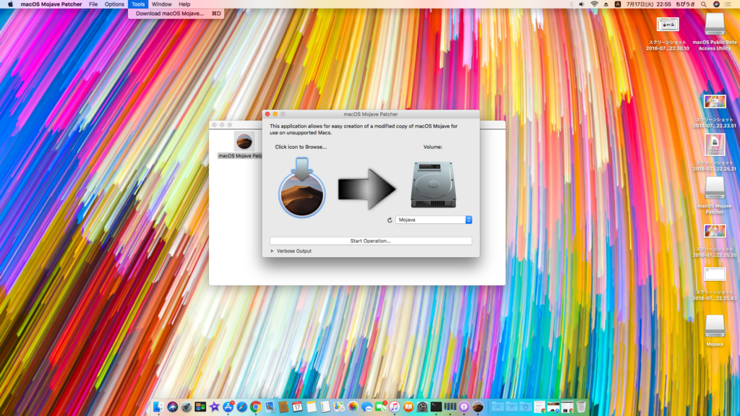The width and height of the screenshot is (740, 416).
Task: Open FaceTime from the Dock
Action: (381, 407)
